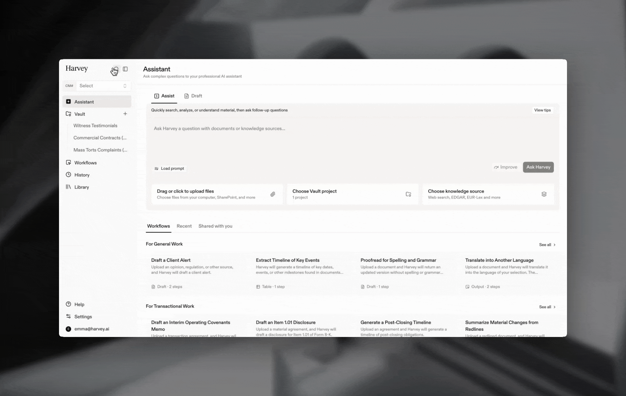This screenshot has height=396, width=626.
Task: Collapse the sidebar with the panel icon
Action: coord(125,69)
